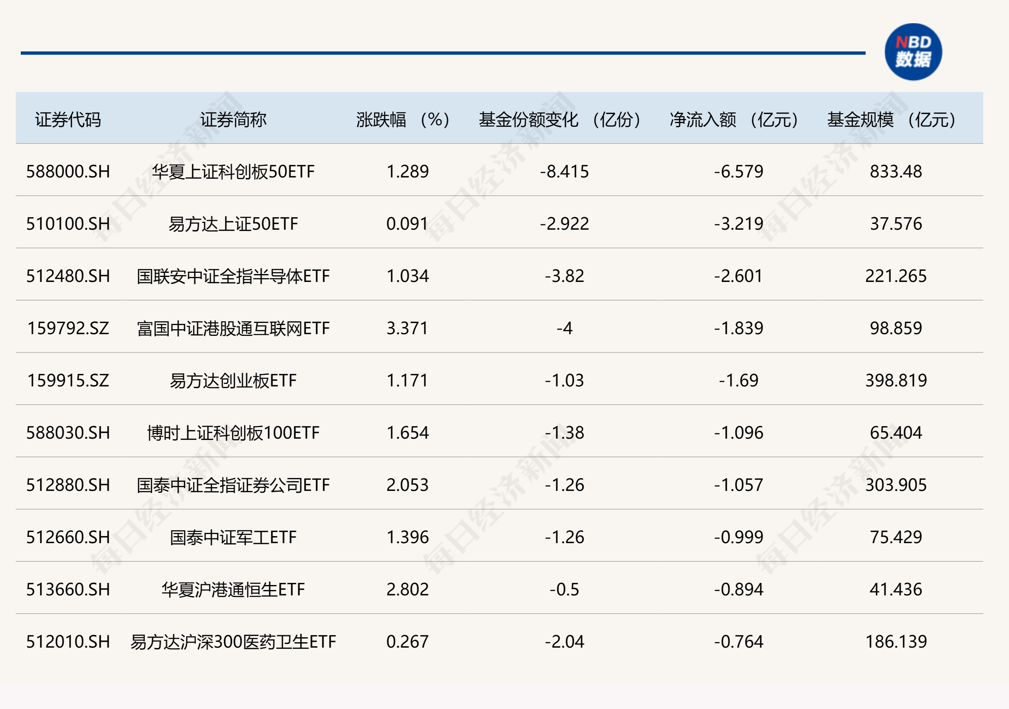Click the value 1.396
The width and height of the screenshot is (1009, 709).
click(x=407, y=537)
